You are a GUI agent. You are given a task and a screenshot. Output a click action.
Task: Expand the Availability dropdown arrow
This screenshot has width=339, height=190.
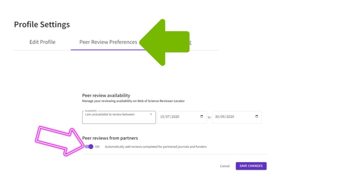151,114
